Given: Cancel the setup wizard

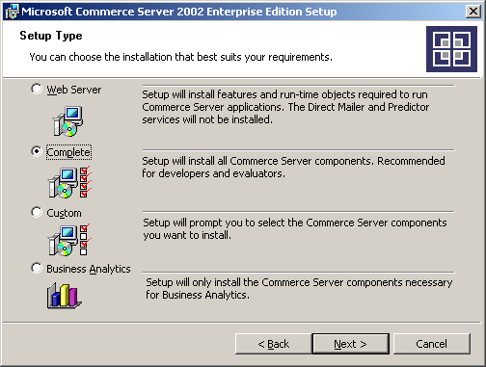Looking at the screenshot, I should 431,344.
